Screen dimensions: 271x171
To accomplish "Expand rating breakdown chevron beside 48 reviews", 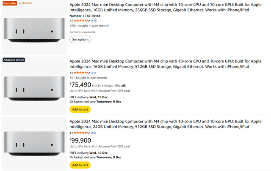I will (x=89, y=133).
